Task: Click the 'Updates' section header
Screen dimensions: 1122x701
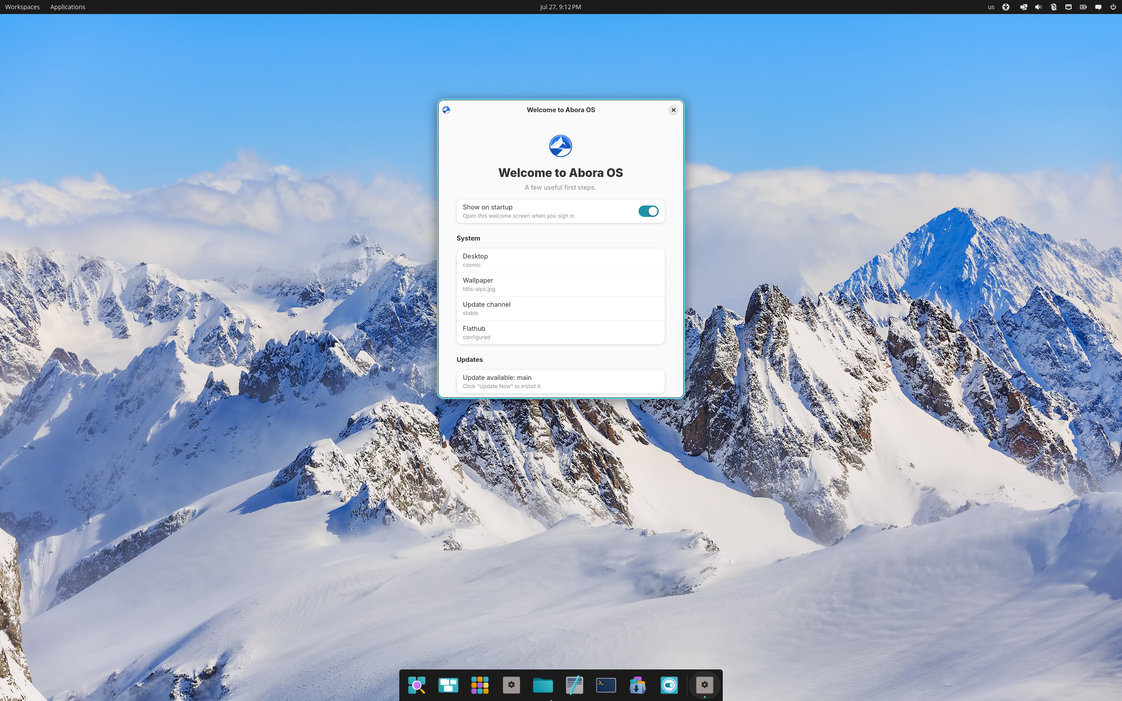Action: [x=470, y=360]
